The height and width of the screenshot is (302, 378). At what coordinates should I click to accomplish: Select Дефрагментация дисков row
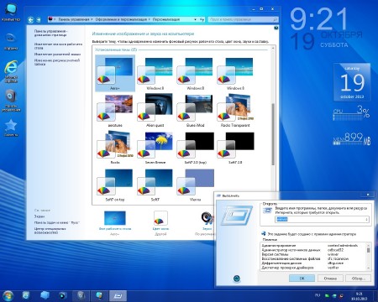(313, 263)
